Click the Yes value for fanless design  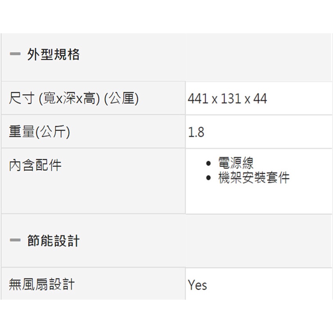tap(197, 285)
